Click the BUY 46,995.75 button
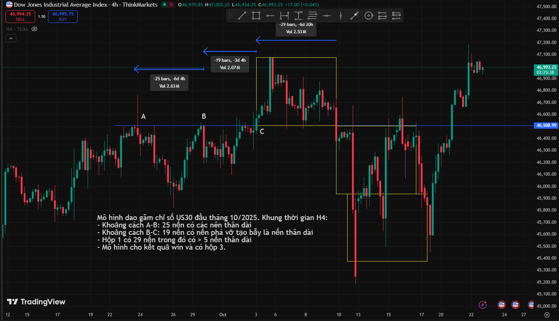 63,16
